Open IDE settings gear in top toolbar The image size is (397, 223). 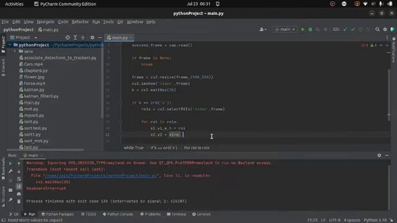(385, 30)
